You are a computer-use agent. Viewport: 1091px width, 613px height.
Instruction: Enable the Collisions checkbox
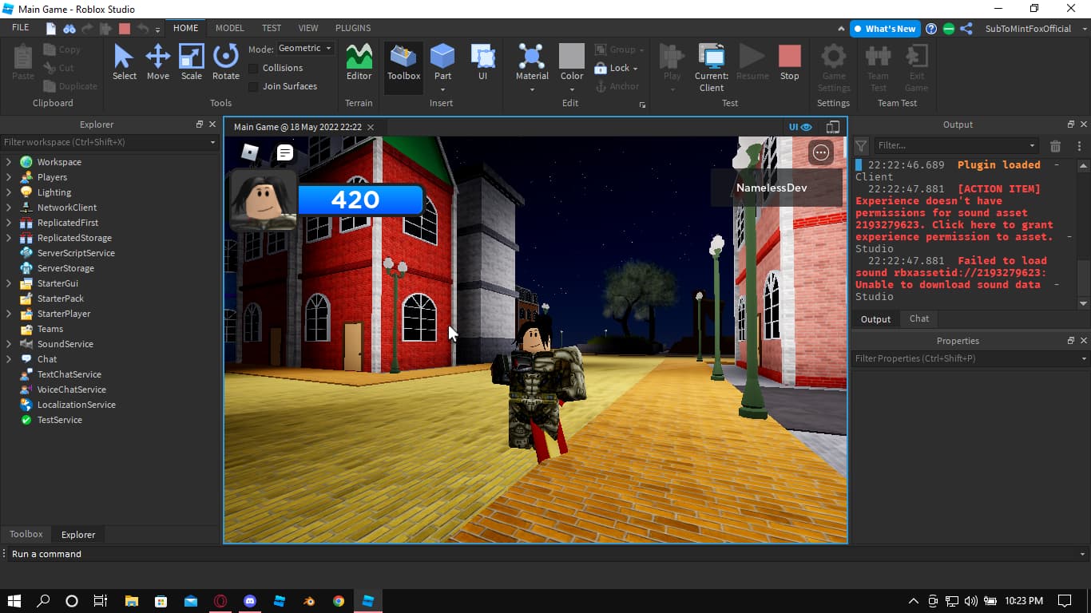(253, 69)
